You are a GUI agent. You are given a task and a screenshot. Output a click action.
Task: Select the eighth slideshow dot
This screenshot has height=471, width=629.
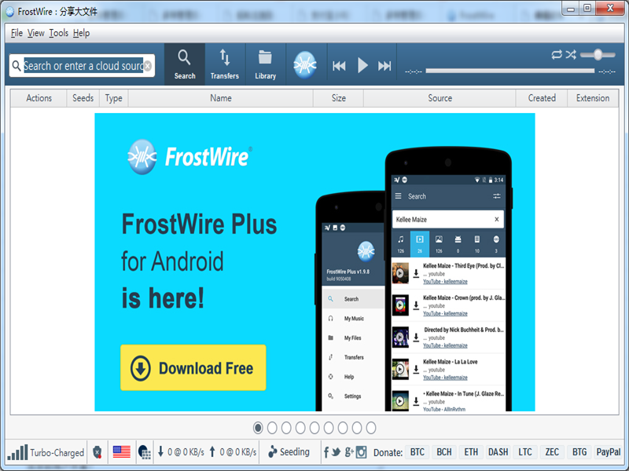click(357, 428)
